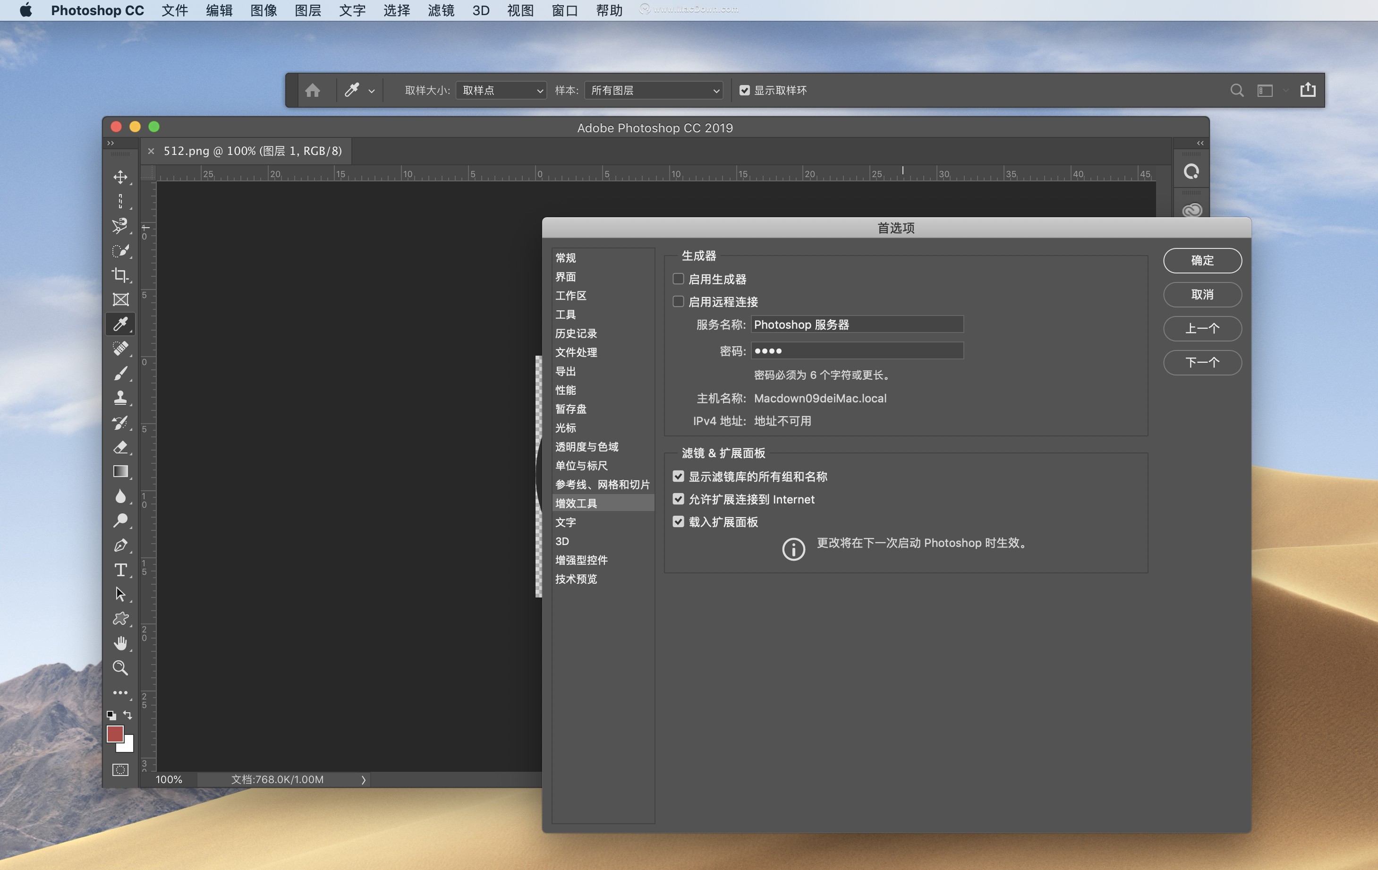Enable the 启用远程连接 checkbox
The height and width of the screenshot is (870, 1378).
pyautogui.click(x=678, y=302)
